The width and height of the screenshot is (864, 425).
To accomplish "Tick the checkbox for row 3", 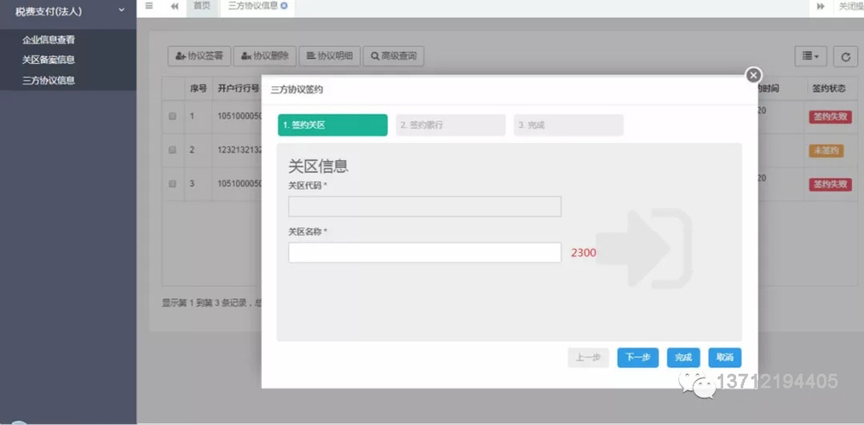I will 173,183.
